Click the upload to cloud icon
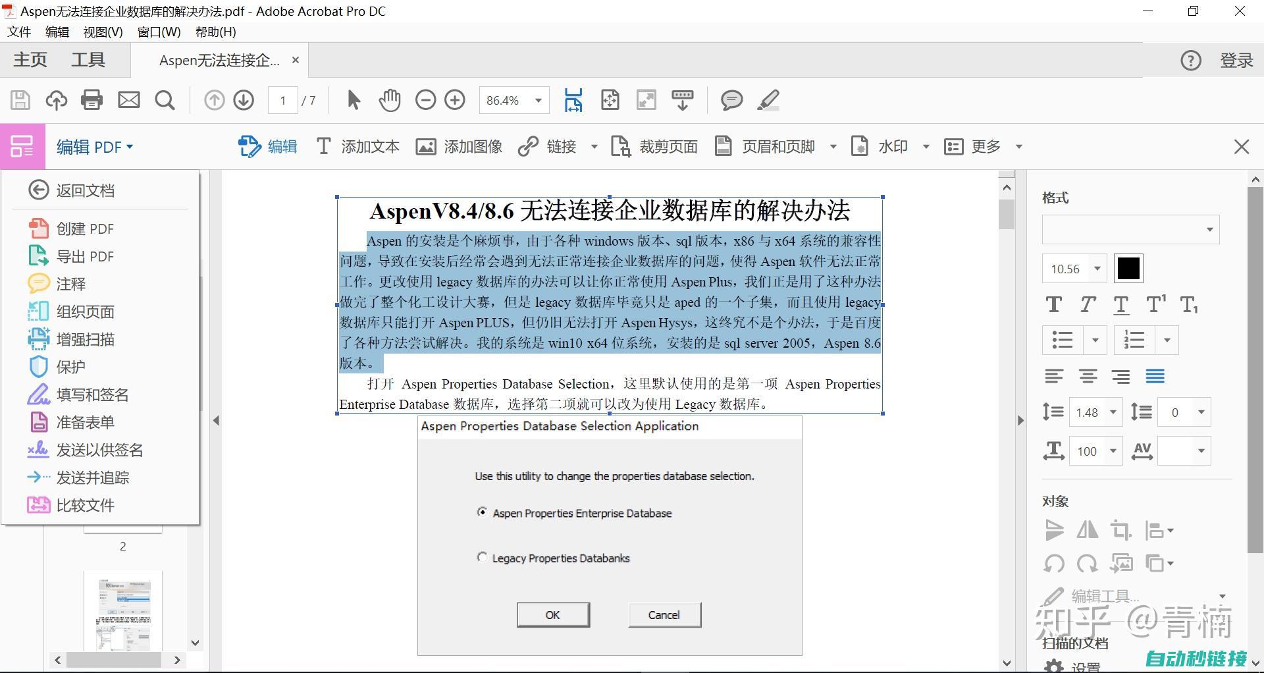Screen dimensions: 1264x673 (x=56, y=100)
